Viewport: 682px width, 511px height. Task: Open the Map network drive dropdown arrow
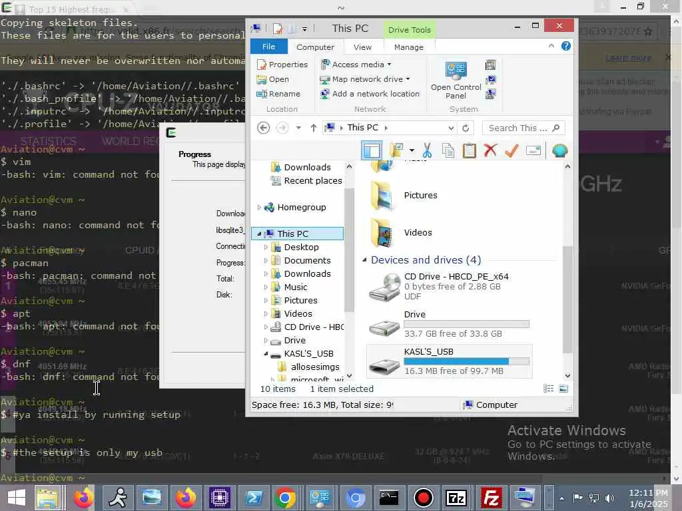[408, 79]
